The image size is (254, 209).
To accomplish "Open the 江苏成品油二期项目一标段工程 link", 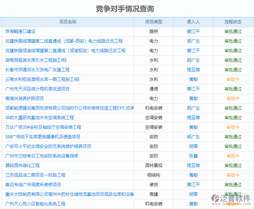I will tap(35, 175).
